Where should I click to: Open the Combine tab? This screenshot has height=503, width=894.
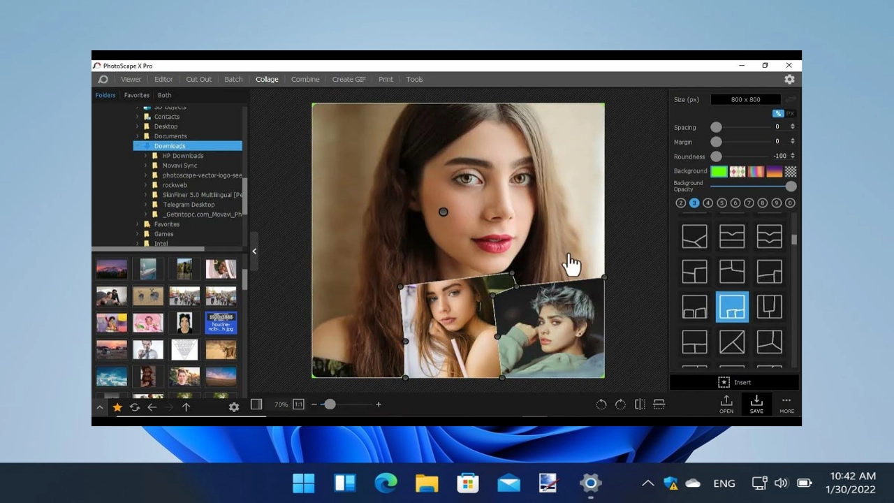pos(305,80)
